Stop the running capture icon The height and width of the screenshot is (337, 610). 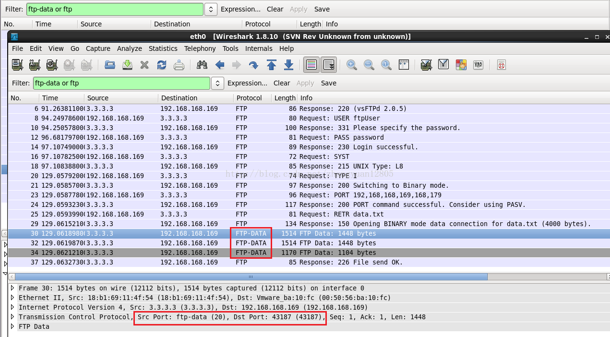(x=69, y=65)
